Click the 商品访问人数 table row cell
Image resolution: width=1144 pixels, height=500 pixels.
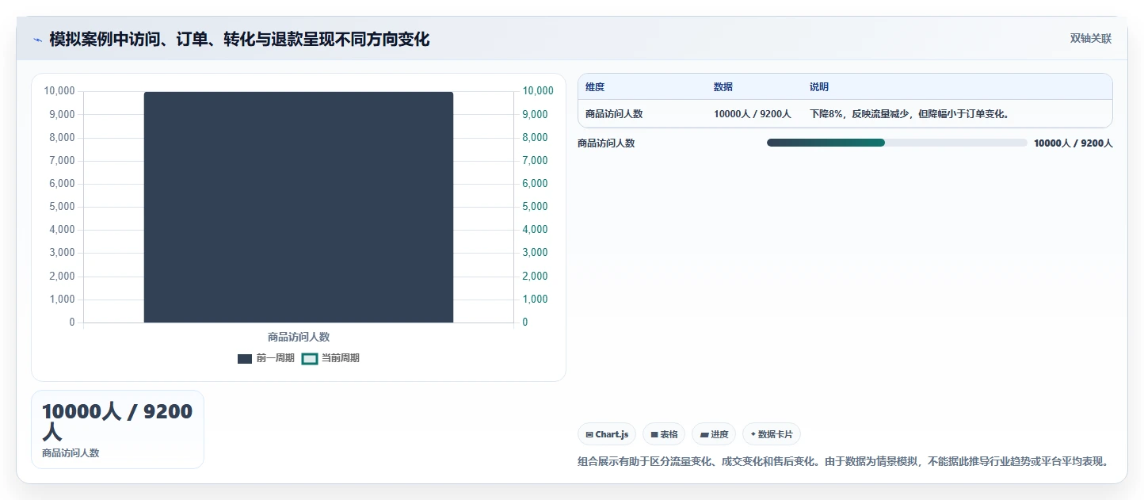click(614, 114)
